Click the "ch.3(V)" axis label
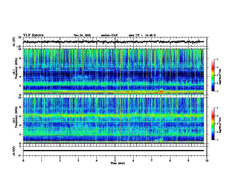The height and width of the screenshot is (180, 233). [x=14, y=151]
